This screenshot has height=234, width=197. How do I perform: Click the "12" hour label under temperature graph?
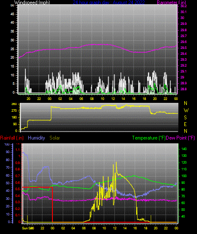pyautogui.click(x=115, y=228)
